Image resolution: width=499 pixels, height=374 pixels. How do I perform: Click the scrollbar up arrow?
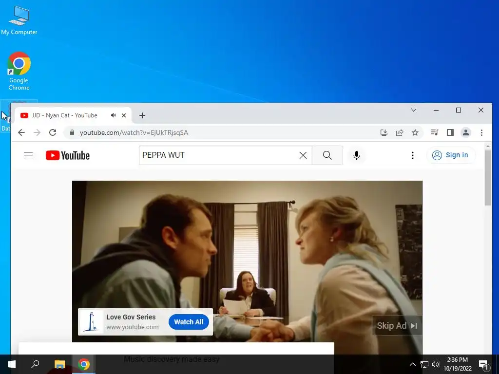488,146
